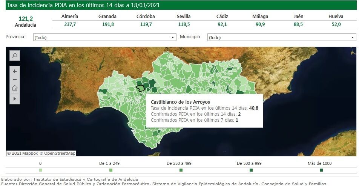Reset map view with home icon

point(15,88)
